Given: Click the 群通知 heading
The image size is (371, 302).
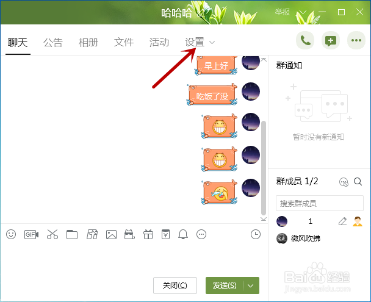Looking at the screenshot, I should tap(289, 65).
